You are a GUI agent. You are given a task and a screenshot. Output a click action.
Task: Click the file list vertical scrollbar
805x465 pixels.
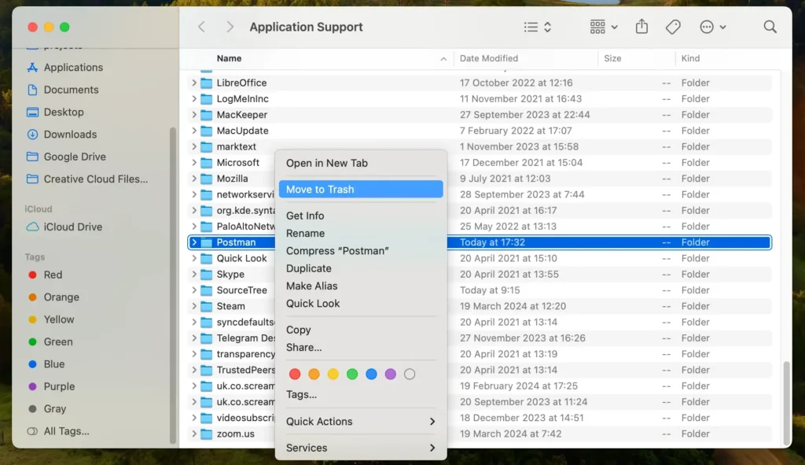pyautogui.click(x=786, y=402)
